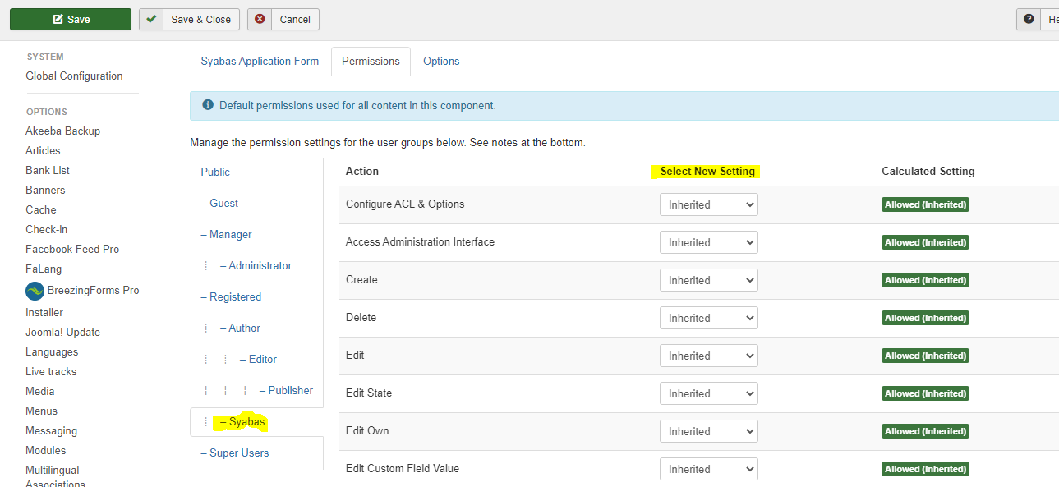The width and height of the screenshot is (1059, 487).
Task: Open Messaging options
Action: point(51,430)
